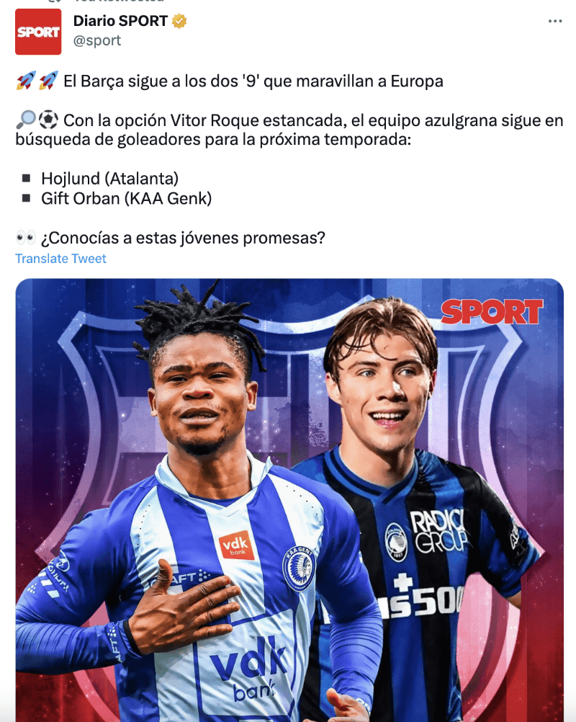Image resolution: width=576 pixels, height=722 pixels.
Task: Click the Hojlund (Atalanta) bullet line
Action: 109,179
